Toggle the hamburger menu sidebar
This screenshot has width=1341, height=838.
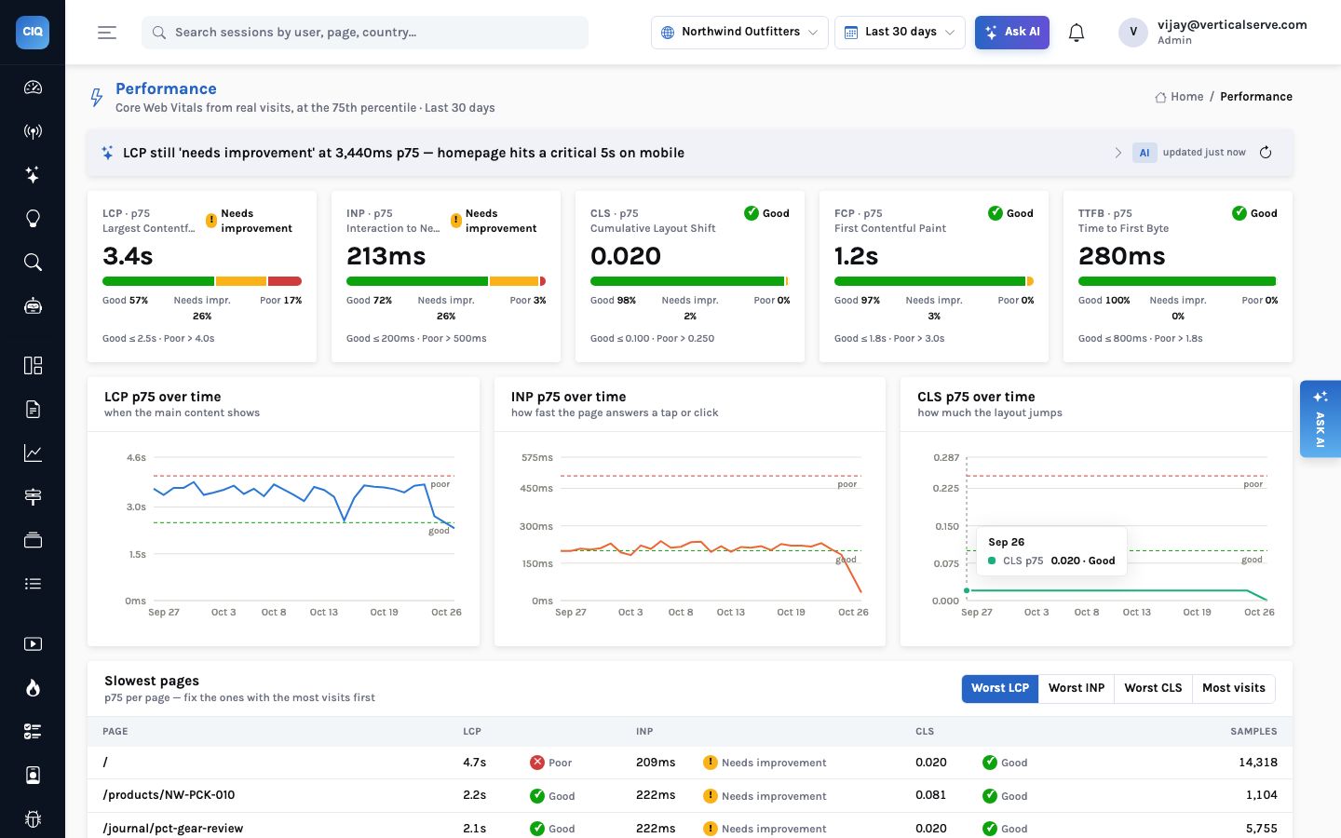107,33
